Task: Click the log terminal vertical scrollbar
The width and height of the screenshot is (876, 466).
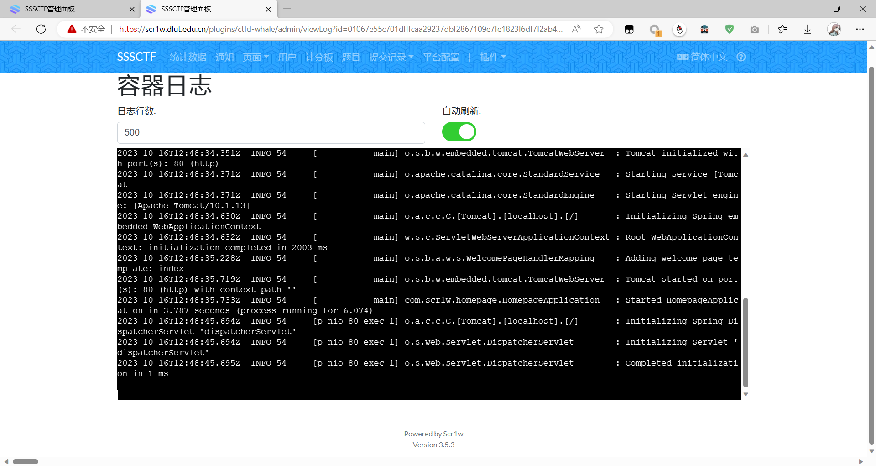Action: click(746, 342)
